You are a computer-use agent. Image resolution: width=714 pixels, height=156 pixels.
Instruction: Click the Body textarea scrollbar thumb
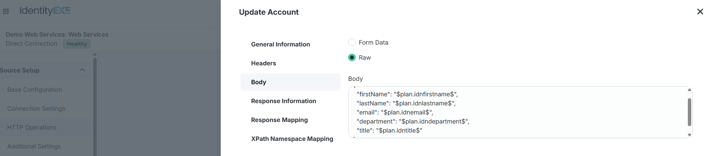pyautogui.click(x=689, y=112)
